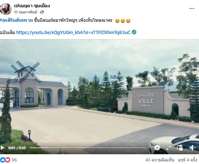Open the 43 ความคิดเห็น comments
This screenshot has height=164, width=199.
(x=160, y=160)
